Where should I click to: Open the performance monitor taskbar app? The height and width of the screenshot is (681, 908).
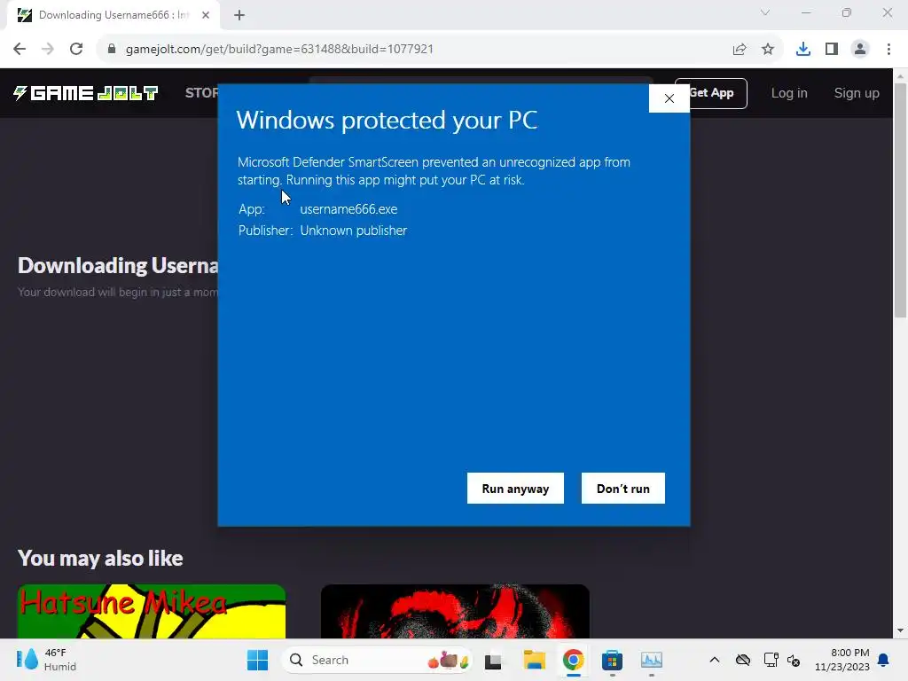point(652,660)
